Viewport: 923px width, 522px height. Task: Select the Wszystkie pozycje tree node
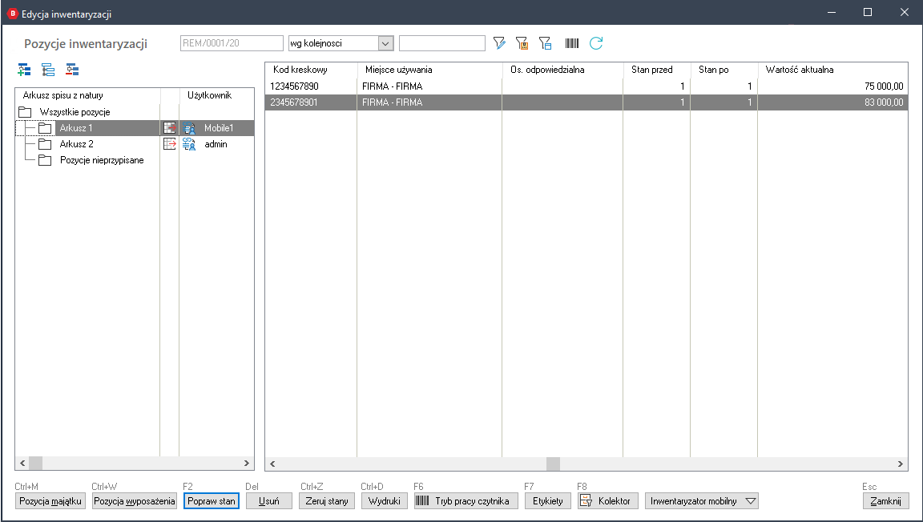coord(75,112)
